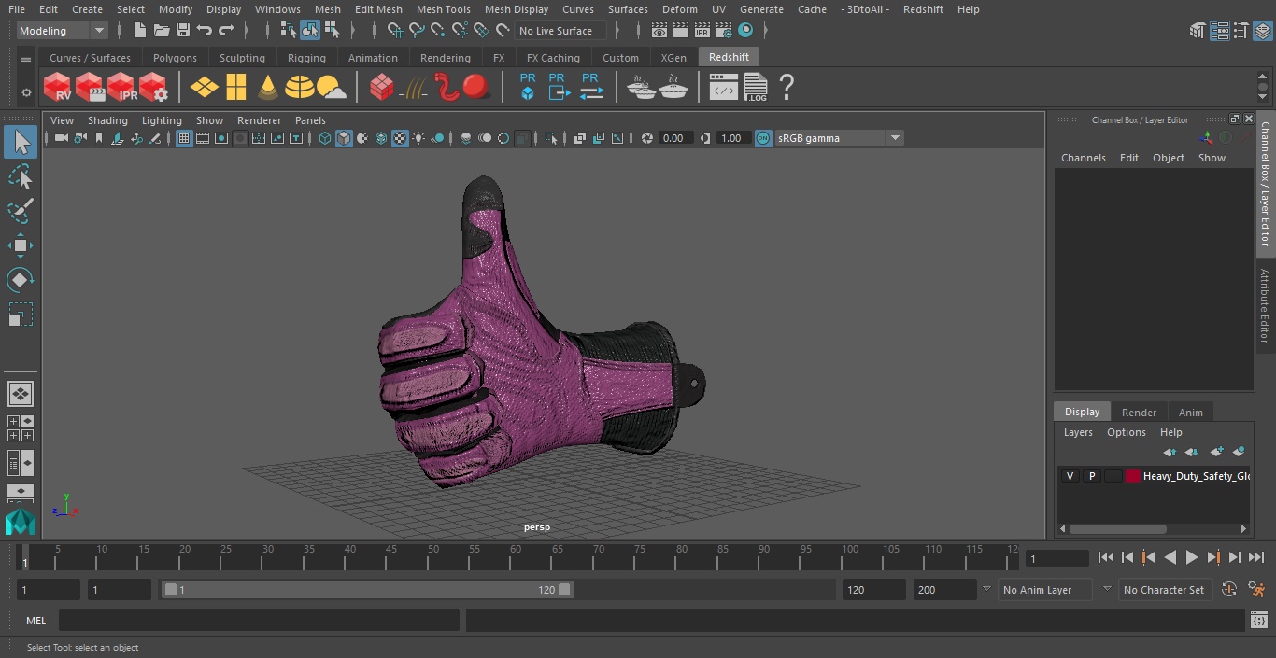Viewport: 1276px width, 658px height.
Task: Toggle layer playback P box
Action: [1091, 476]
